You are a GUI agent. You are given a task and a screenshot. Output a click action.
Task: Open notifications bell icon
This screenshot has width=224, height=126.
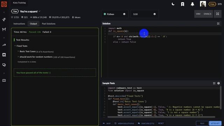point(192,4)
